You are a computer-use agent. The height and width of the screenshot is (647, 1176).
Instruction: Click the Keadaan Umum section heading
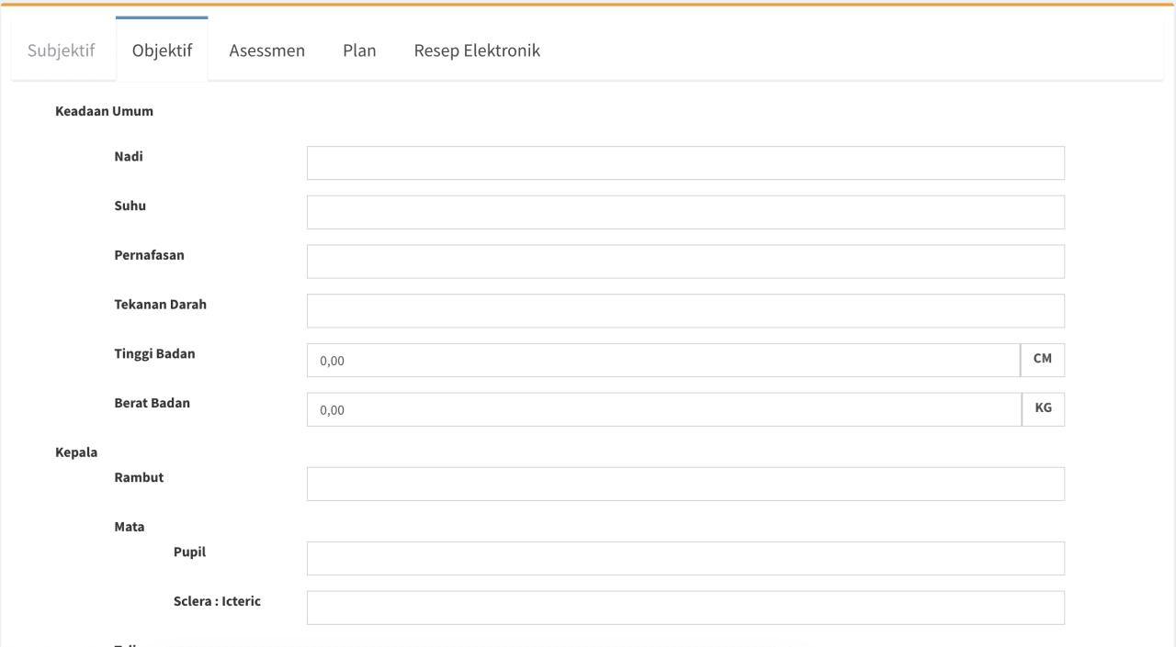click(105, 112)
